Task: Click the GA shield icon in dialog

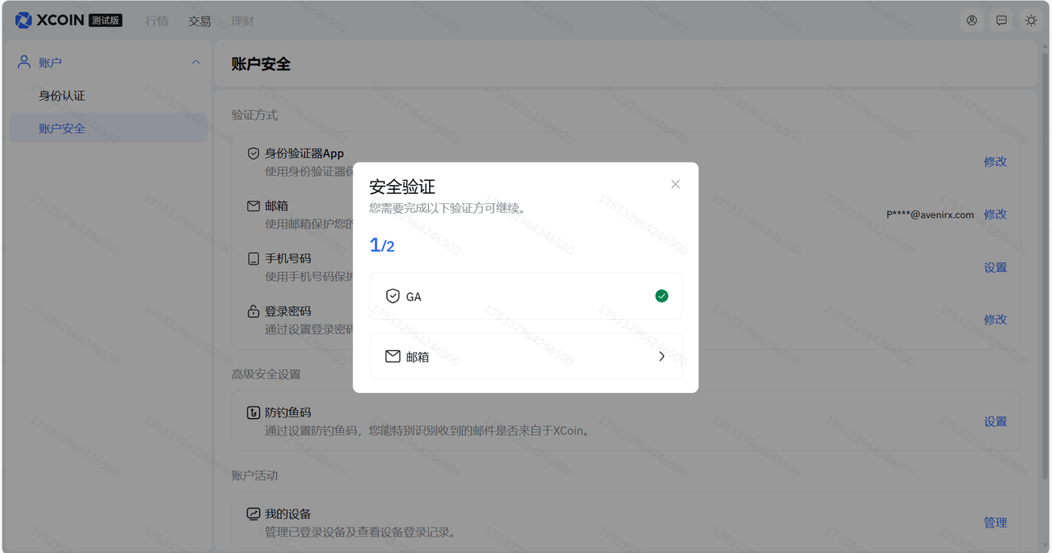Action: (x=393, y=296)
